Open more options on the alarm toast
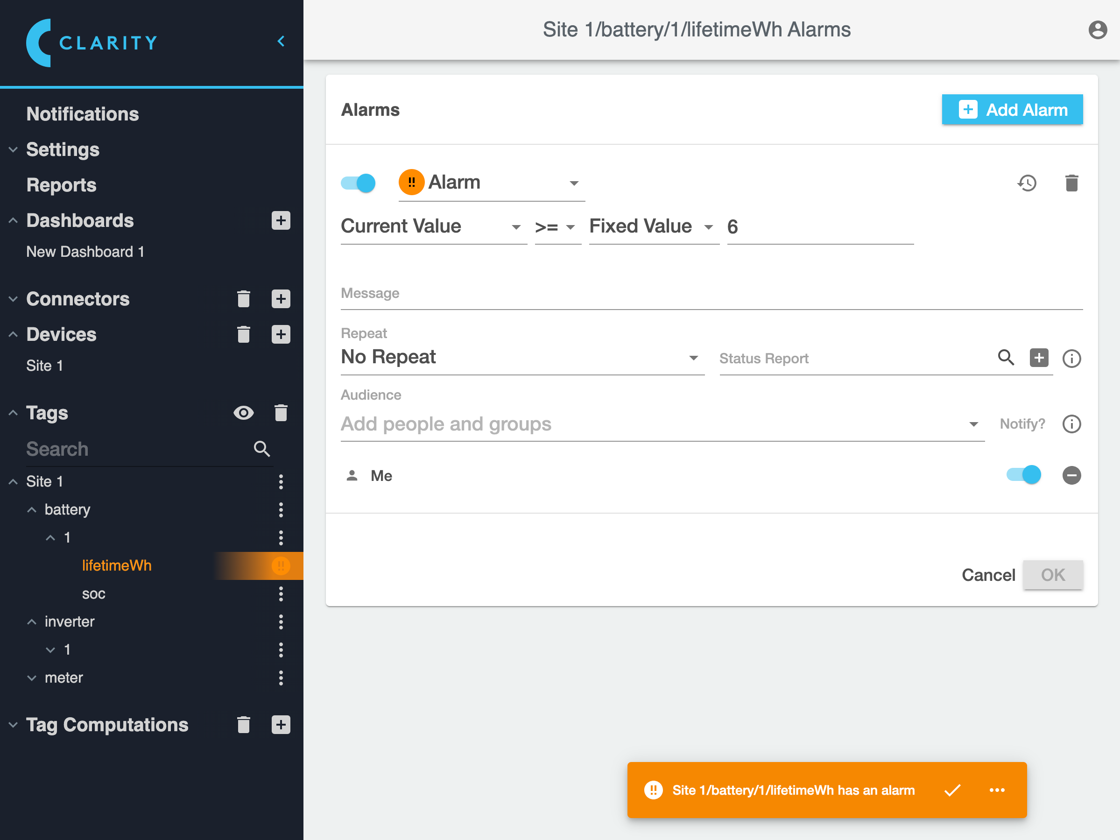The height and width of the screenshot is (840, 1120). [997, 790]
